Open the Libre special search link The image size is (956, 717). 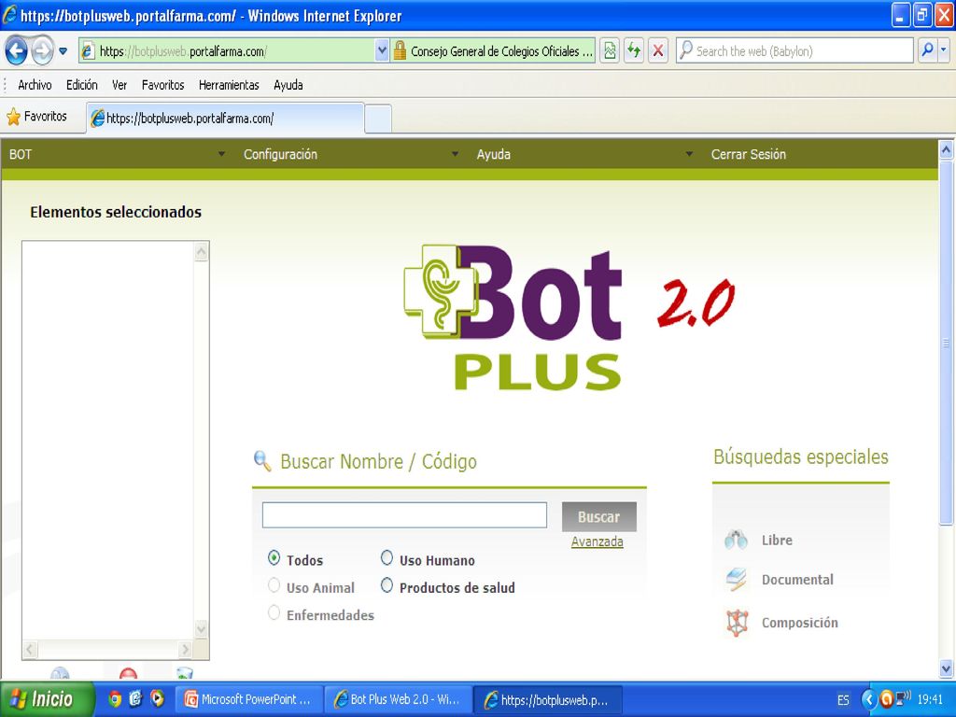click(777, 541)
